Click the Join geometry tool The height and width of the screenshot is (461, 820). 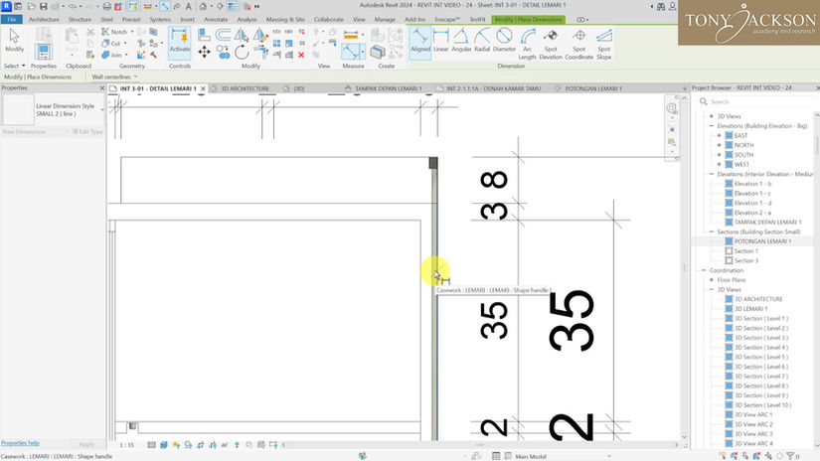tap(111, 55)
